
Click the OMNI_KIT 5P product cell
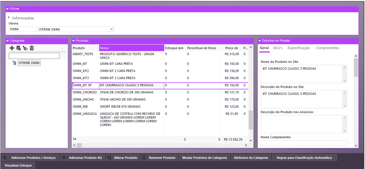85,85
